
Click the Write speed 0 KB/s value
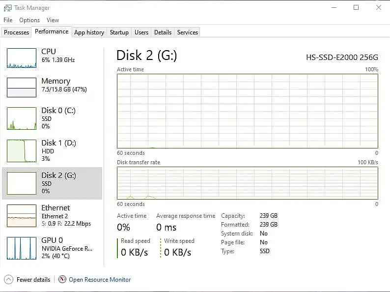(x=178, y=252)
